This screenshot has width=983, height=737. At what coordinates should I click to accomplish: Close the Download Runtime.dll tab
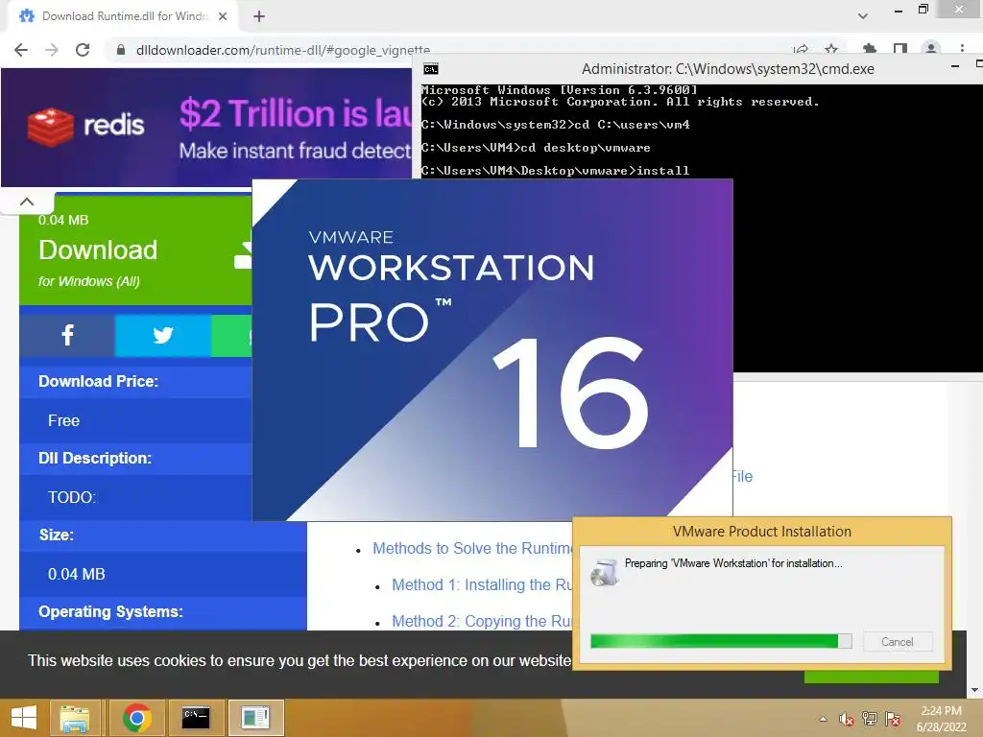pos(223,16)
